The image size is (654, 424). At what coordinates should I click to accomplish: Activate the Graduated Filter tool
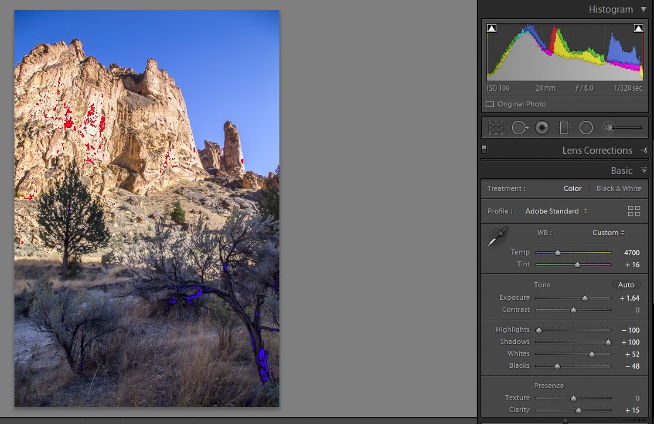click(564, 127)
